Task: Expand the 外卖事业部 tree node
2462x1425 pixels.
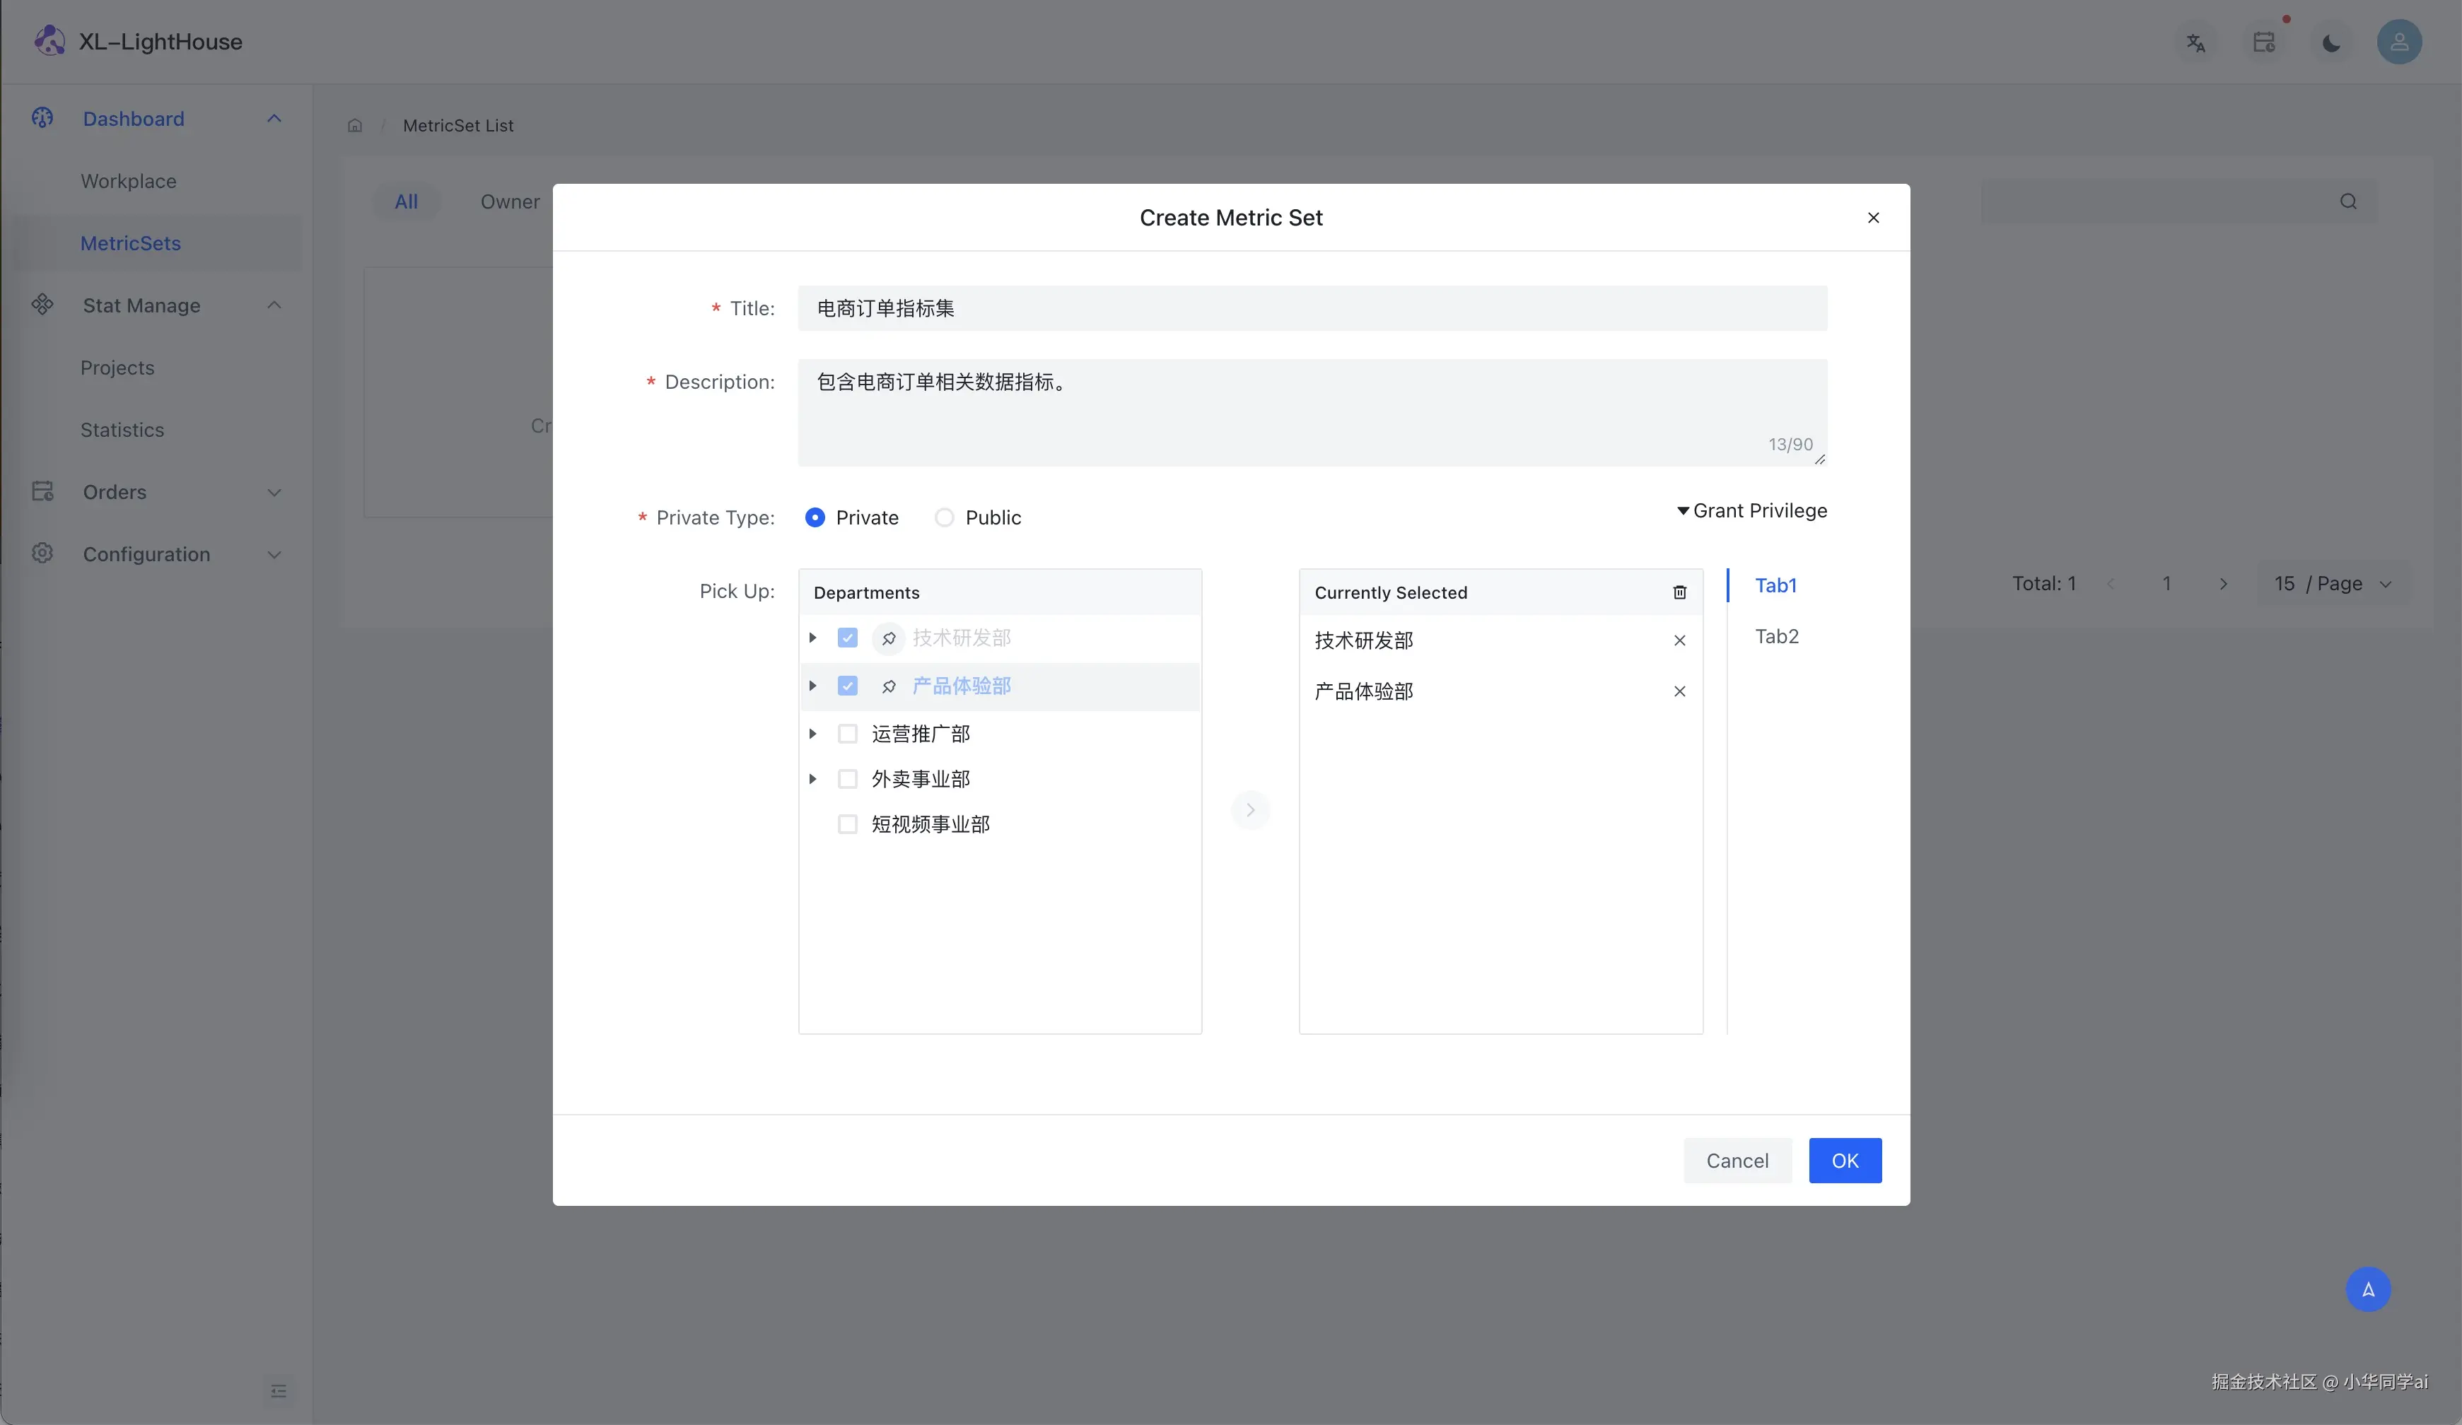Action: pos(812,780)
